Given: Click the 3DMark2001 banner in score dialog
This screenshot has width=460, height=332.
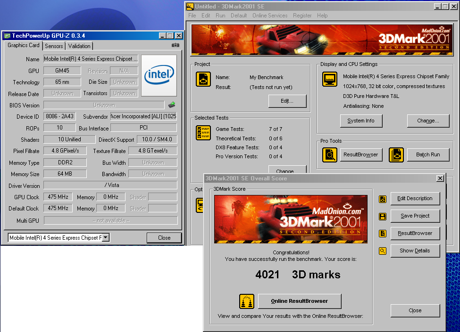Looking at the screenshot, I should tap(291, 219).
